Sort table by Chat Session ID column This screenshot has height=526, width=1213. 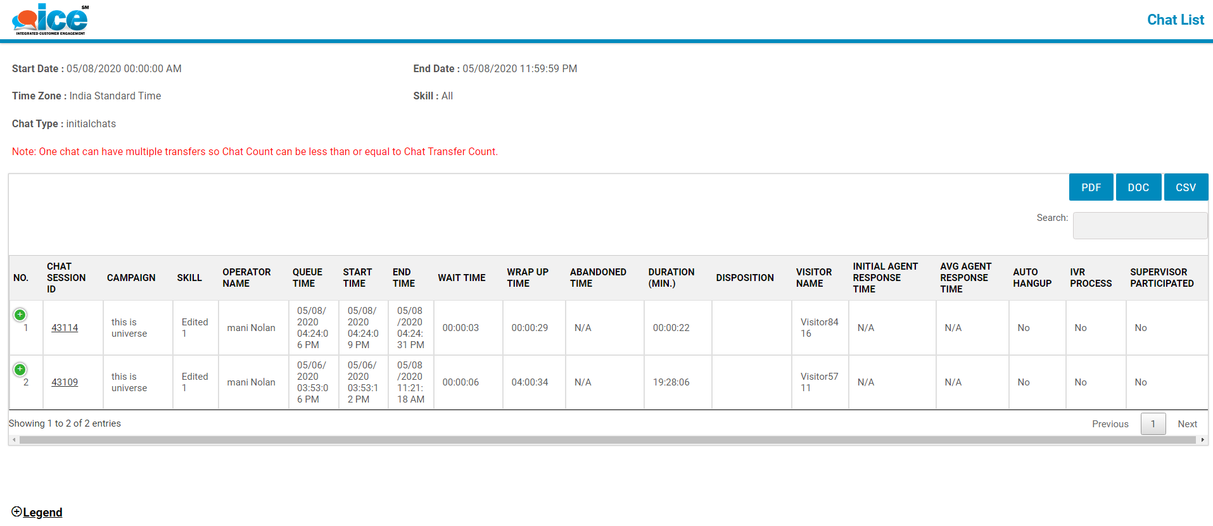[66, 278]
